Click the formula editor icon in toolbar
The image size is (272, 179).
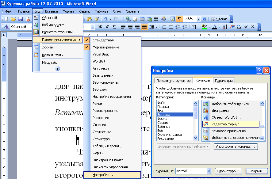(232, 27)
